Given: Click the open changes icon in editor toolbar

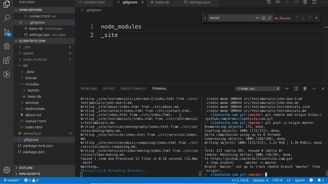Looking at the screenshot, I should (269, 2).
